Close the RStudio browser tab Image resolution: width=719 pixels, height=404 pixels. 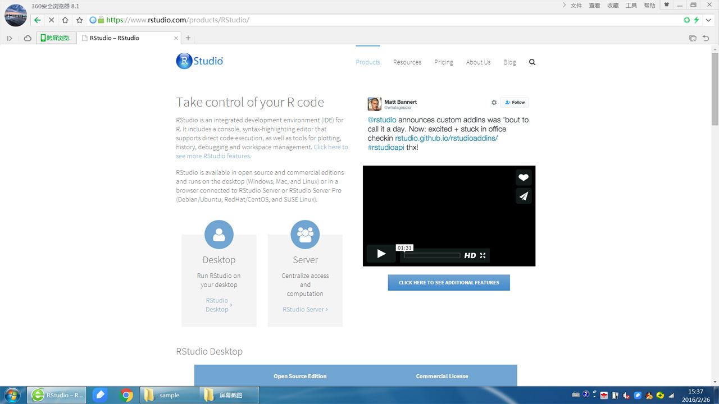tap(176, 38)
